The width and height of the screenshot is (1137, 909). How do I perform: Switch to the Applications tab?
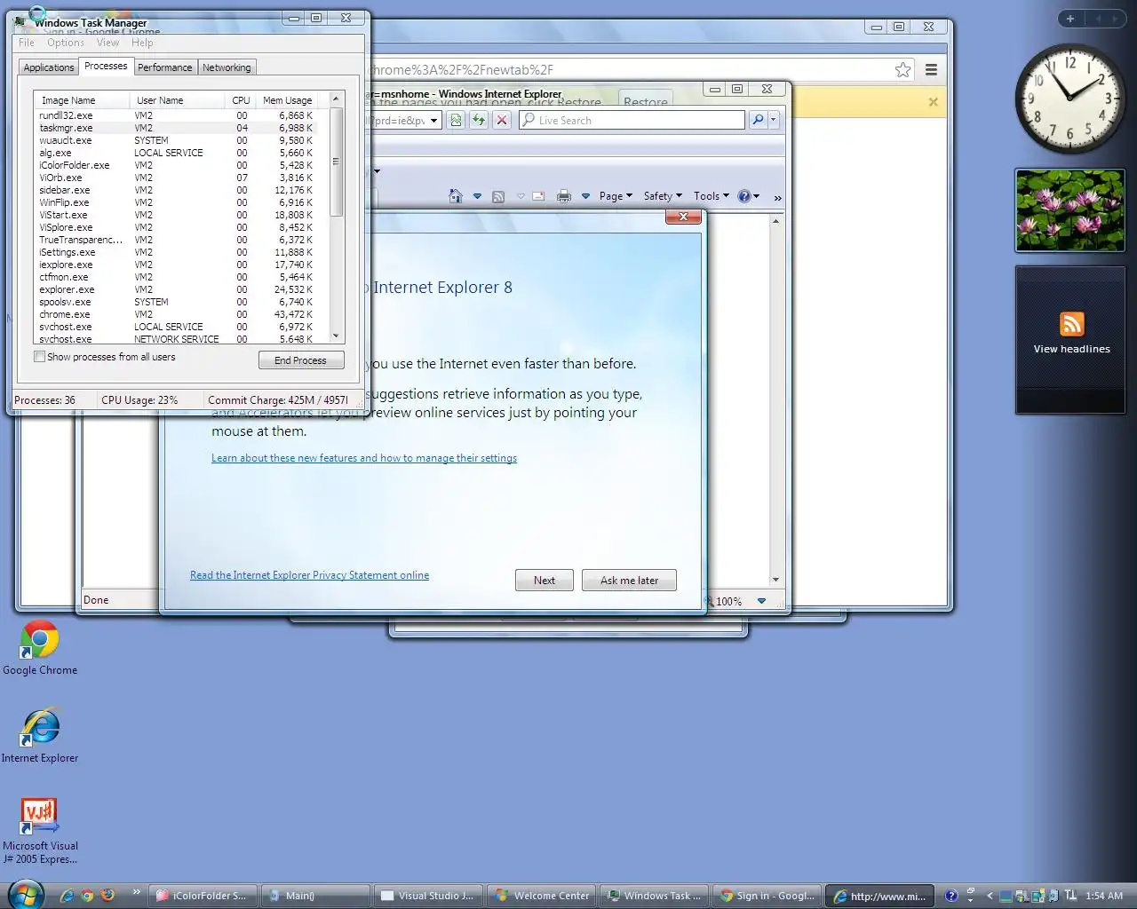pos(49,67)
